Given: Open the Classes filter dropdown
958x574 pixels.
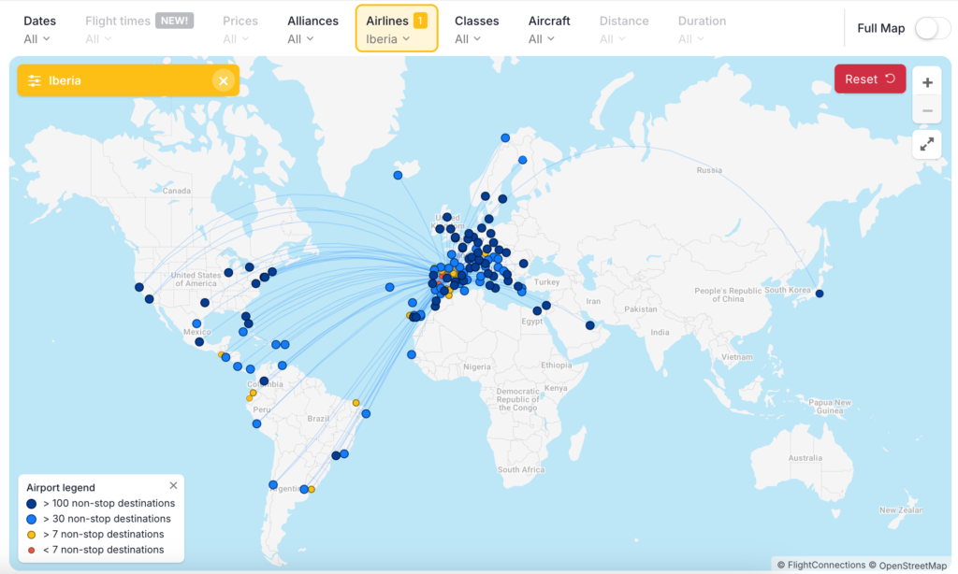Looking at the screenshot, I should click(x=476, y=29).
